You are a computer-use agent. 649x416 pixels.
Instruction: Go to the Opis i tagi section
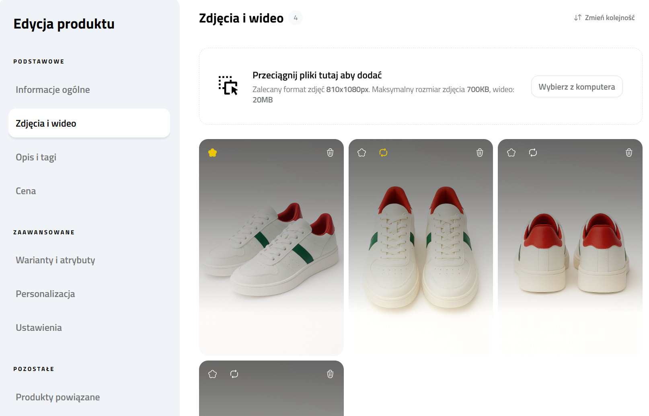coord(36,157)
